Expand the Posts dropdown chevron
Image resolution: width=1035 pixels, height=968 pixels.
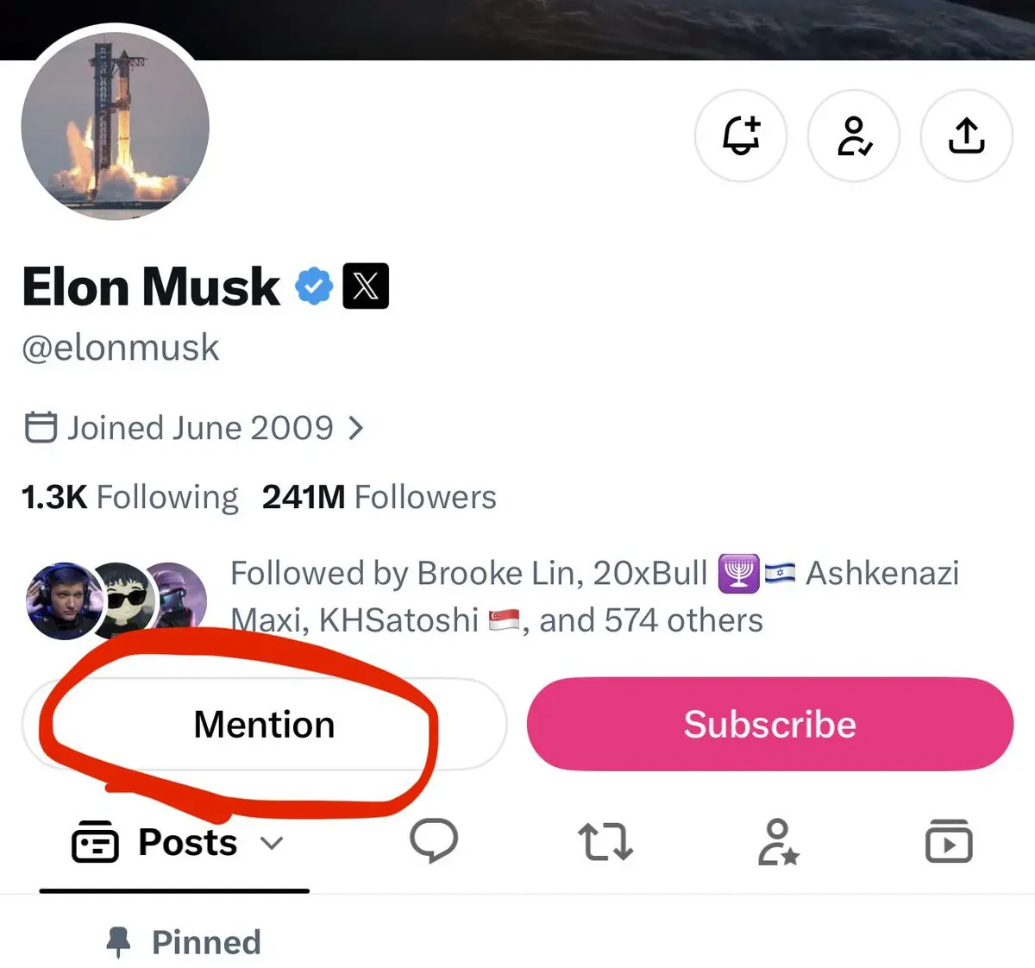272,843
